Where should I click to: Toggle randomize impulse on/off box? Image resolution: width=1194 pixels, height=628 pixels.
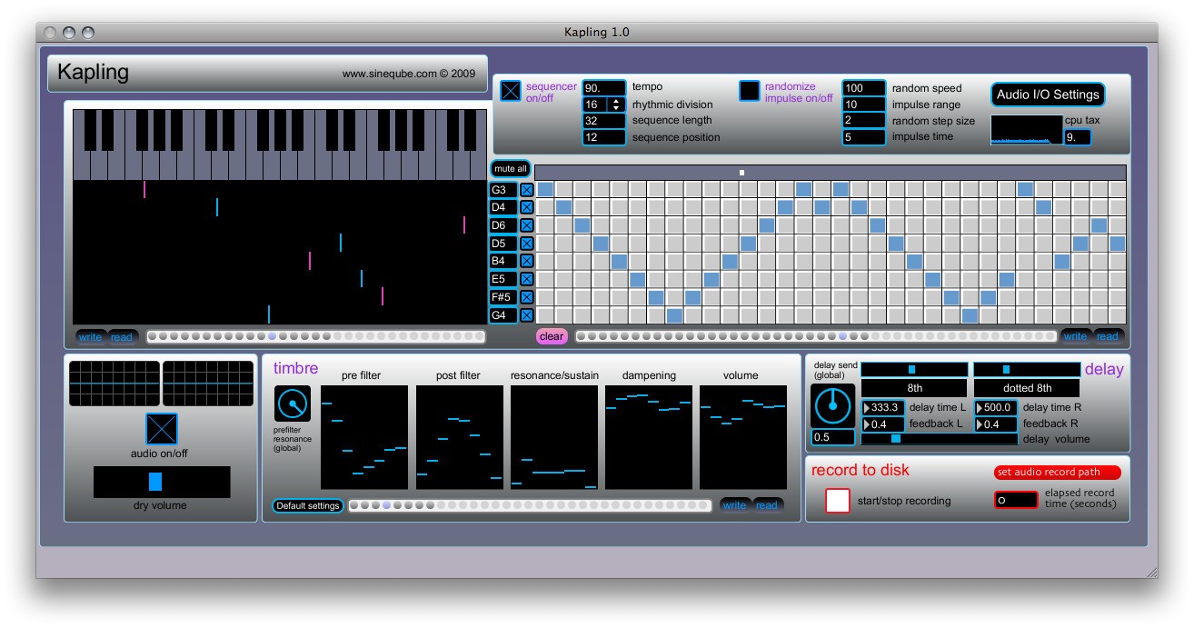point(750,90)
